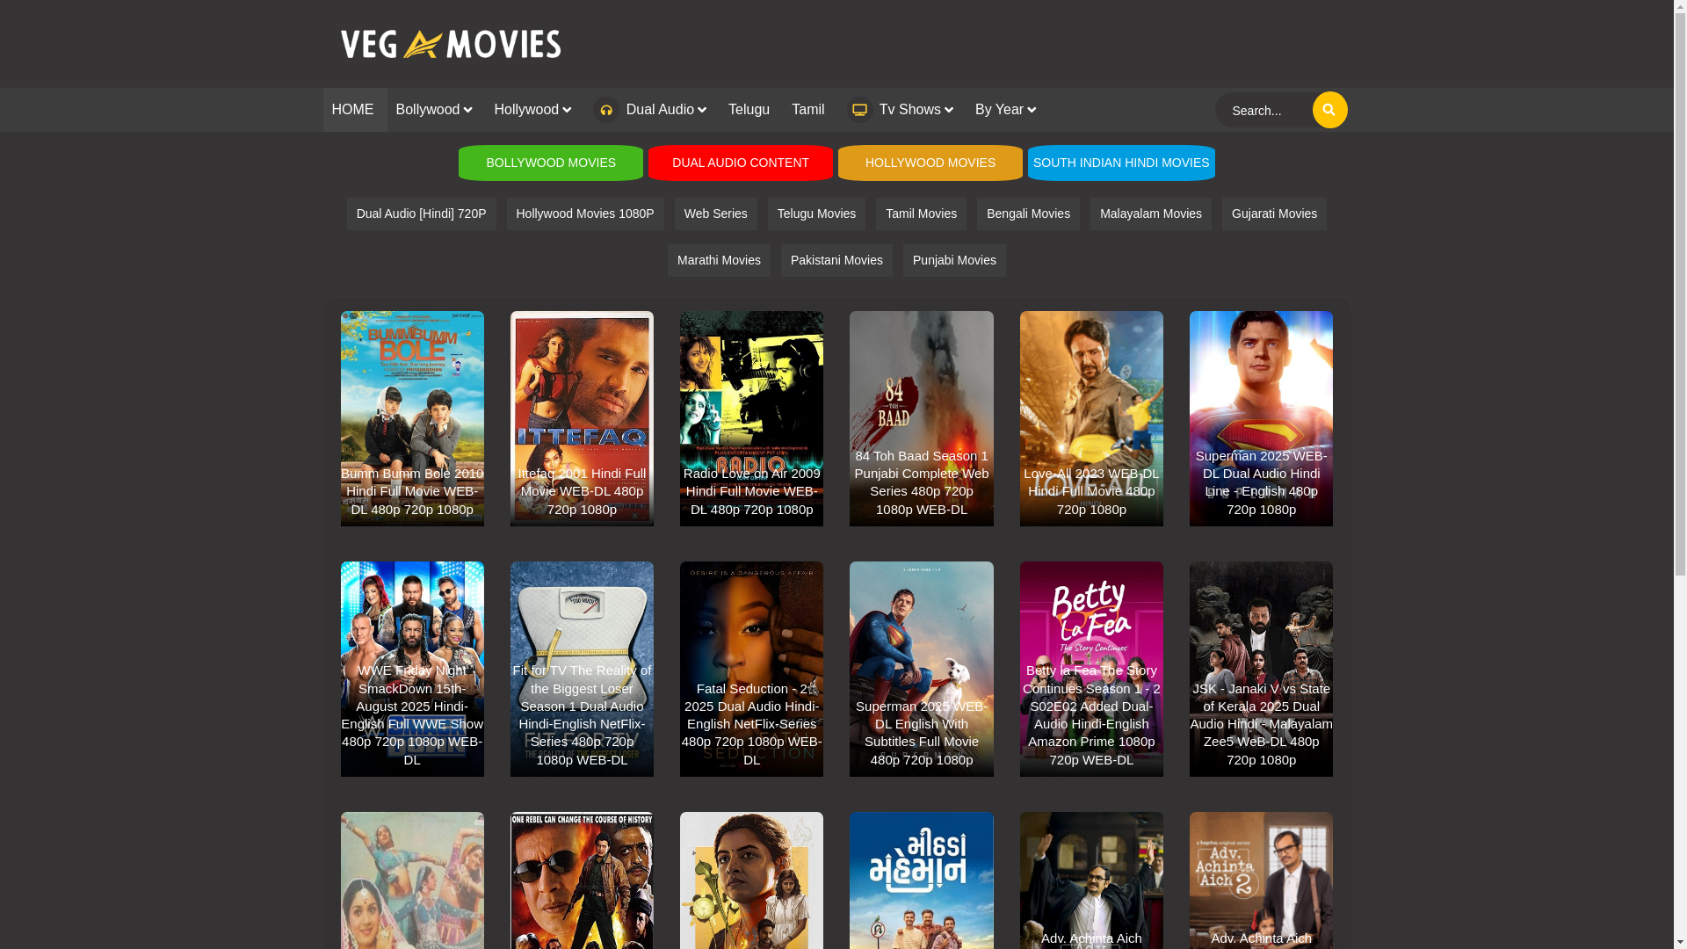The width and height of the screenshot is (1687, 949).
Task: Open JSK Janaki V vs State of Kerala poster
Action: point(1261,669)
